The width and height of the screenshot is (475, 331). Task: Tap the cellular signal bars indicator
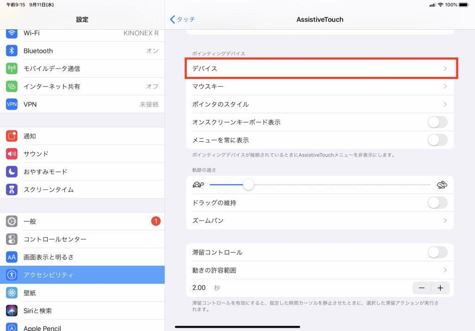pyautogui.click(x=432, y=5)
